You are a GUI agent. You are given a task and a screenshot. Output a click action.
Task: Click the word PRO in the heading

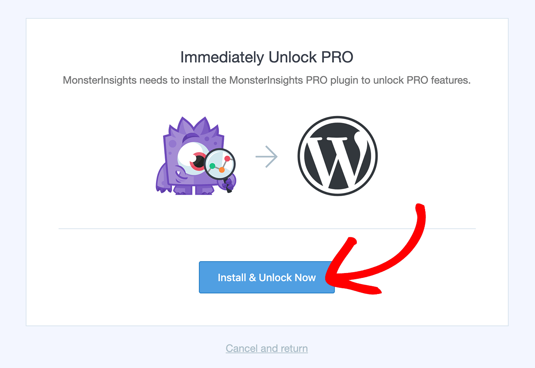click(x=337, y=57)
